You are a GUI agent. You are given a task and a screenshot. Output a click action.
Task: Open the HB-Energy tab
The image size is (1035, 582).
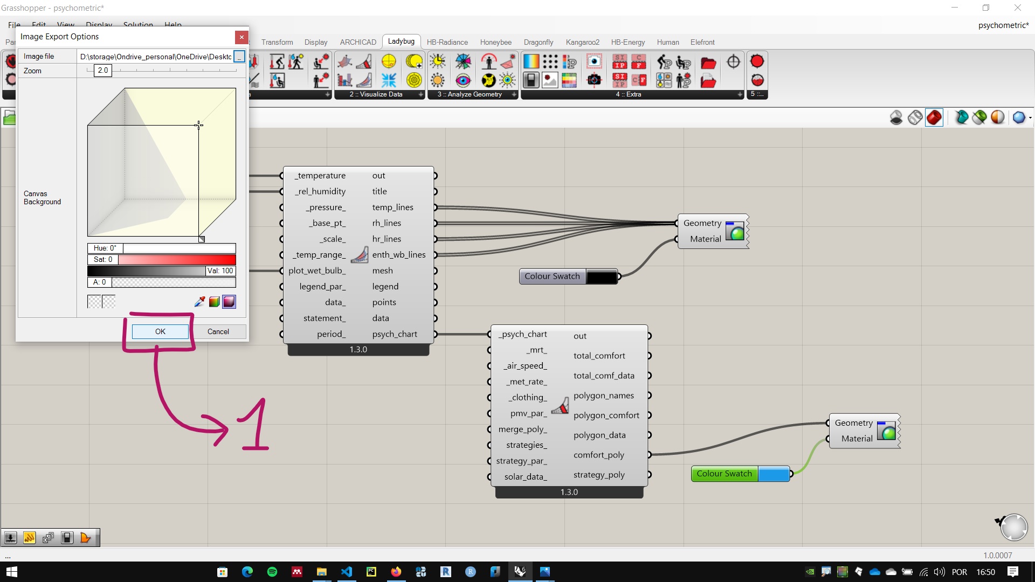click(627, 42)
